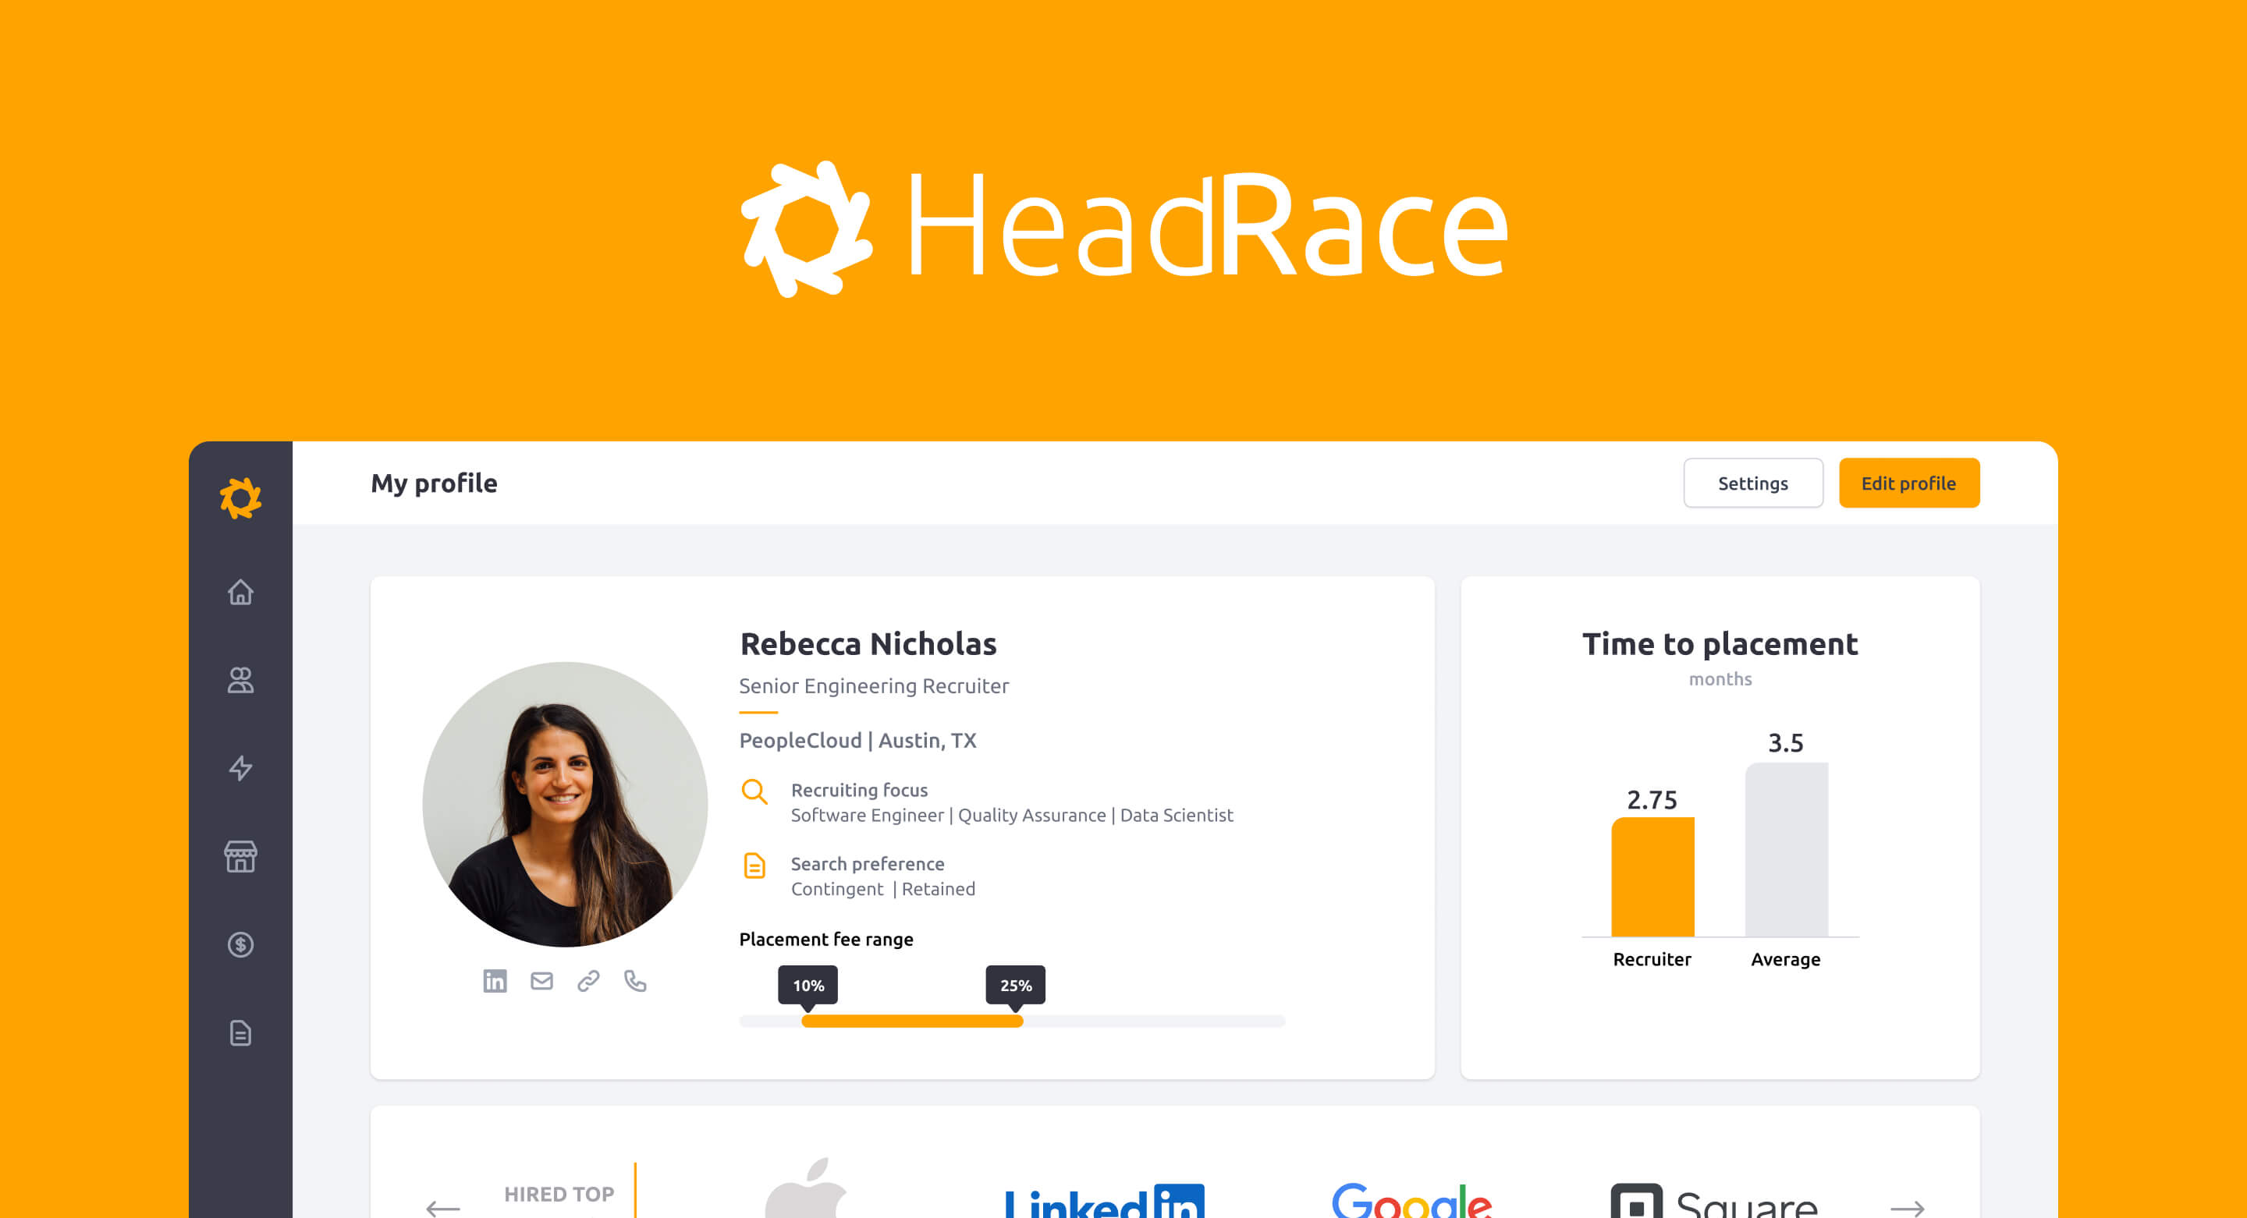
Task: Click the right arrow in companies carousel
Action: (1907, 1208)
